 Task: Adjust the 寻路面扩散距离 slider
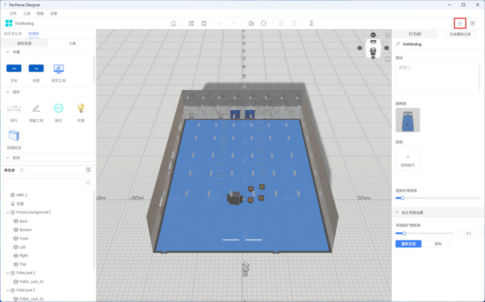click(424, 233)
